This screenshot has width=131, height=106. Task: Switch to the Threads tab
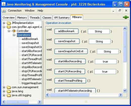(x=35, y=18)
